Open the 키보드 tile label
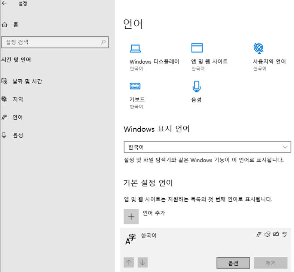 pyautogui.click(x=137, y=100)
